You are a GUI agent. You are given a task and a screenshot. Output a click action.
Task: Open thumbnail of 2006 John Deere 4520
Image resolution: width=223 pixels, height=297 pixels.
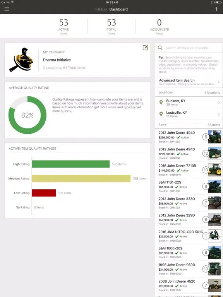tap(214, 285)
